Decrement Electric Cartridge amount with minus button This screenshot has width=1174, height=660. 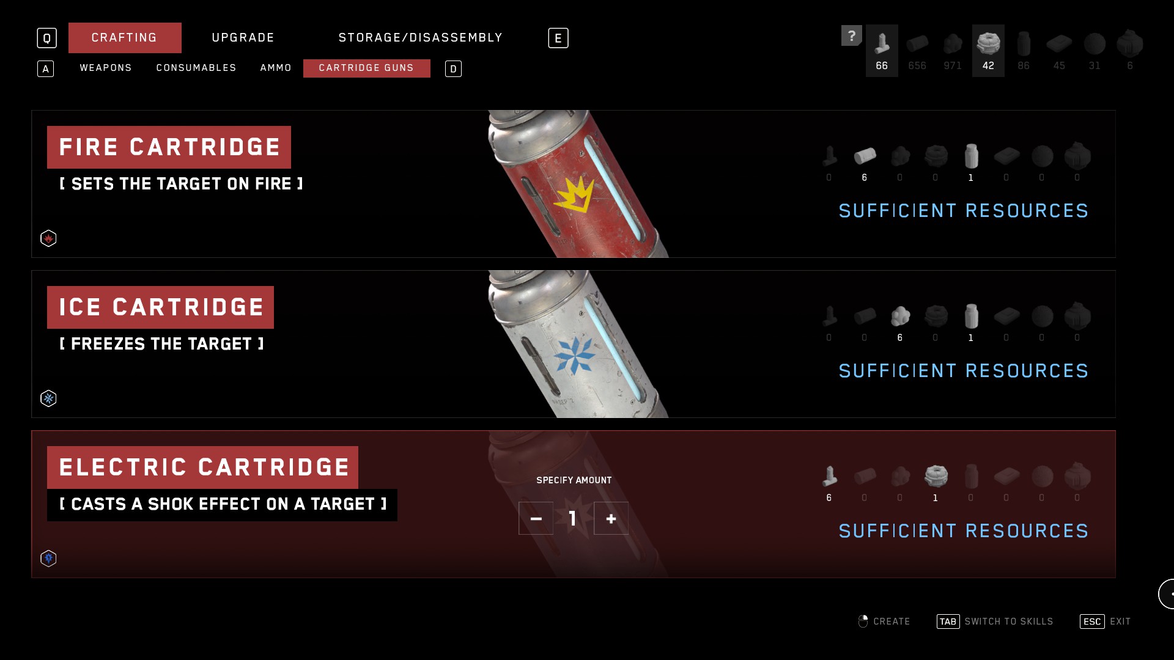pos(536,518)
